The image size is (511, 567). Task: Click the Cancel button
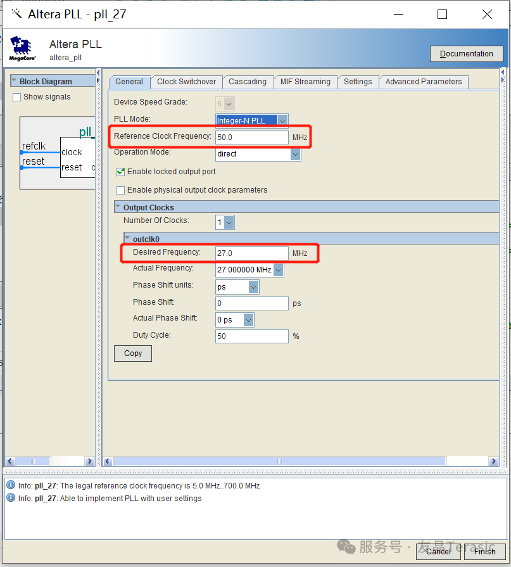coord(438,551)
